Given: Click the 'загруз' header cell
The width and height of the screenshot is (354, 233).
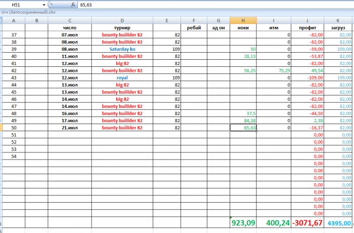Looking at the screenshot, I should (x=338, y=28).
